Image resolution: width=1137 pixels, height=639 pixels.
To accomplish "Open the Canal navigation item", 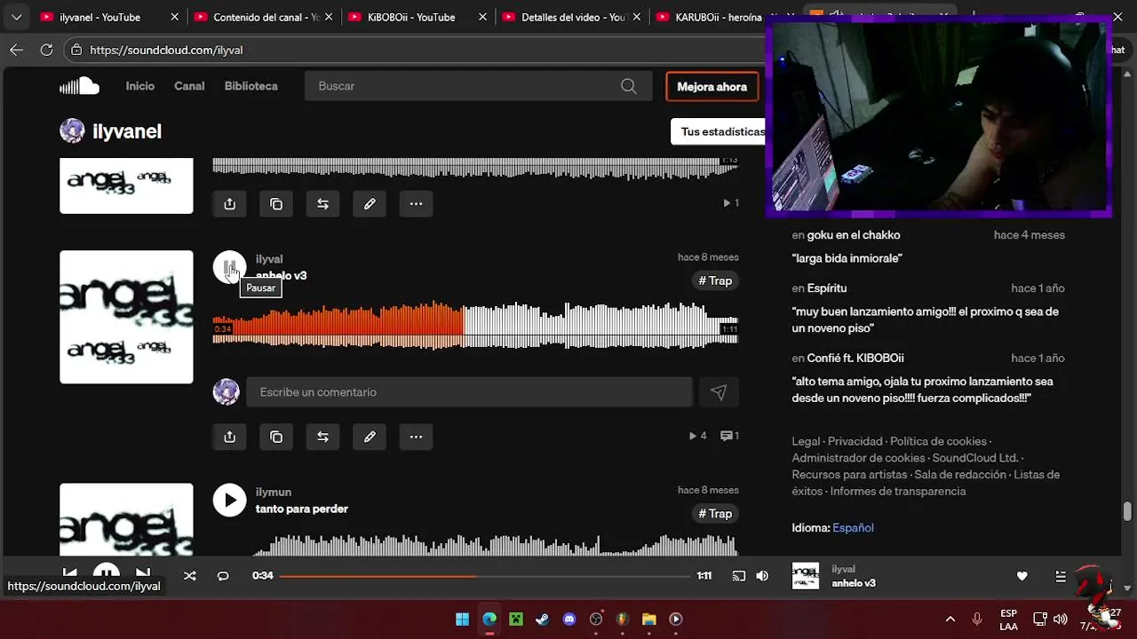I will [189, 86].
